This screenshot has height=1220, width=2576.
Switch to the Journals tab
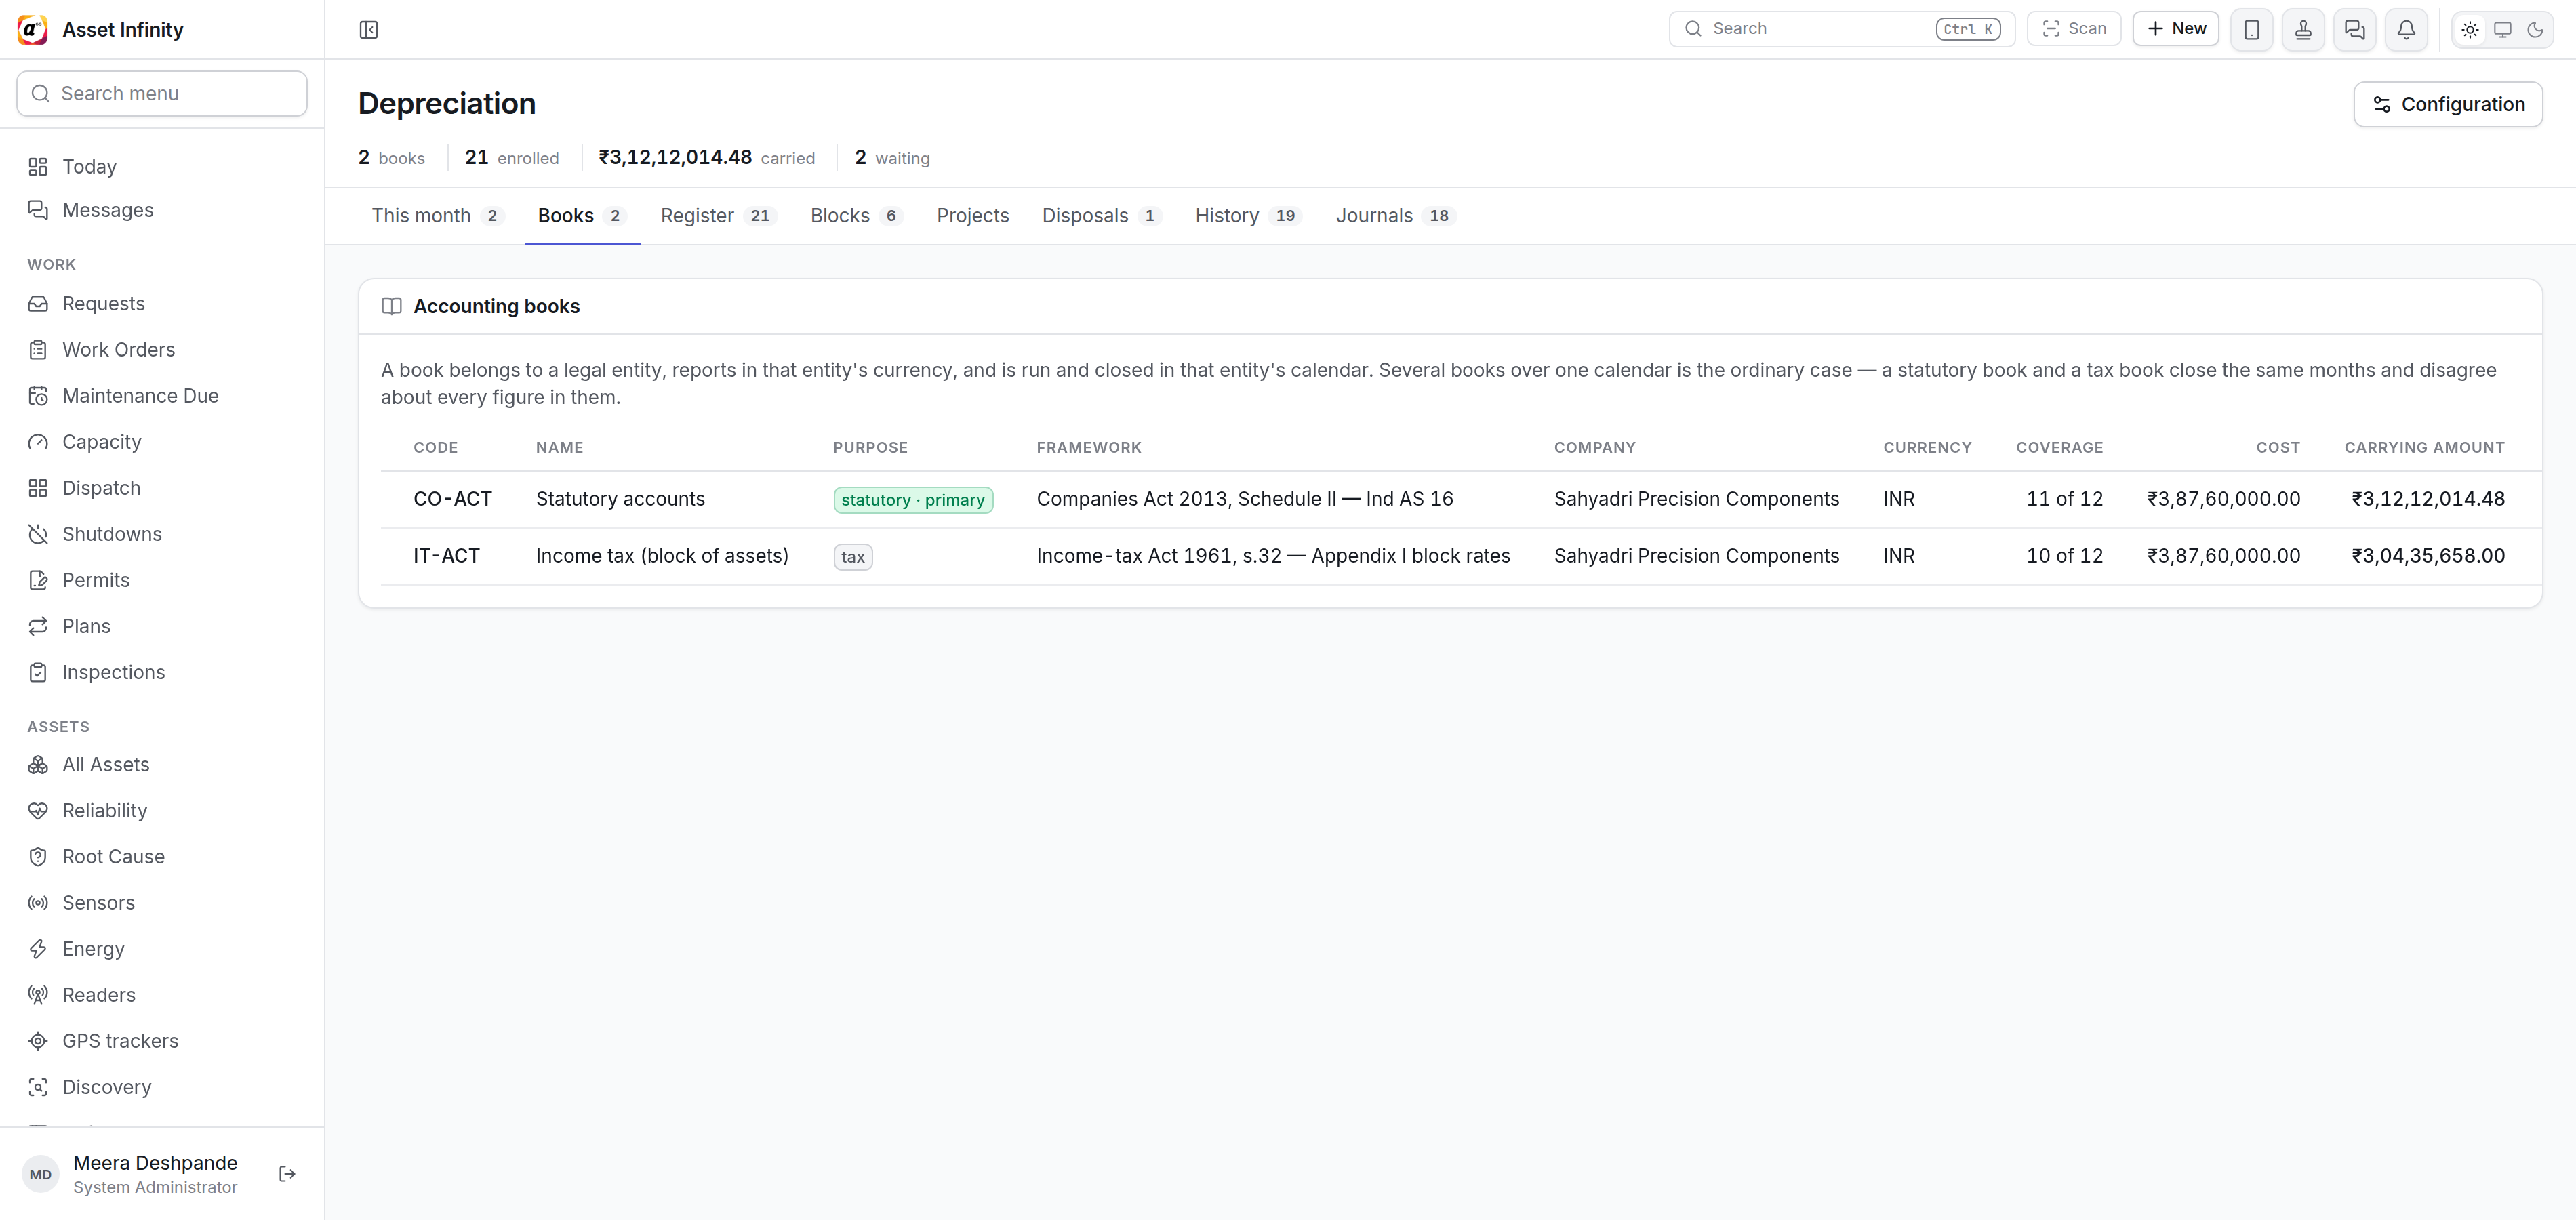coord(1395,216)
